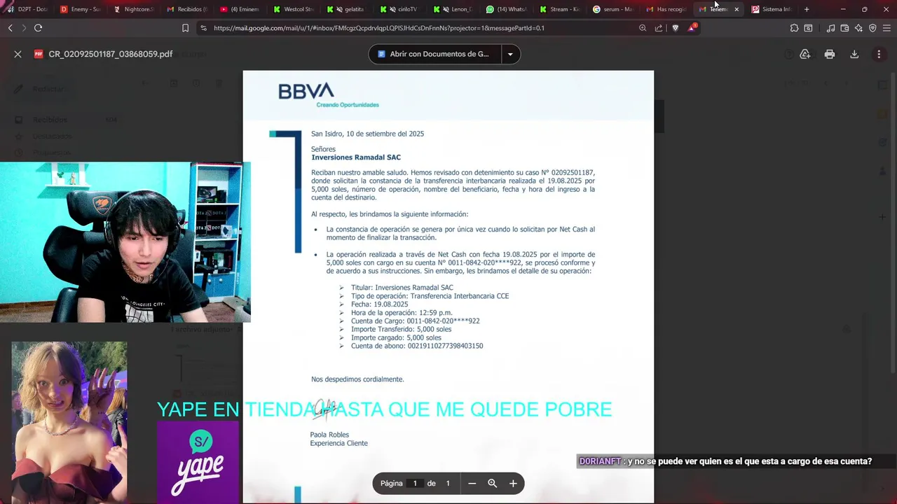Close the active Tenemos tab
Image resolution: width=897 pixels, height=504 pixels.
(737, 9)
